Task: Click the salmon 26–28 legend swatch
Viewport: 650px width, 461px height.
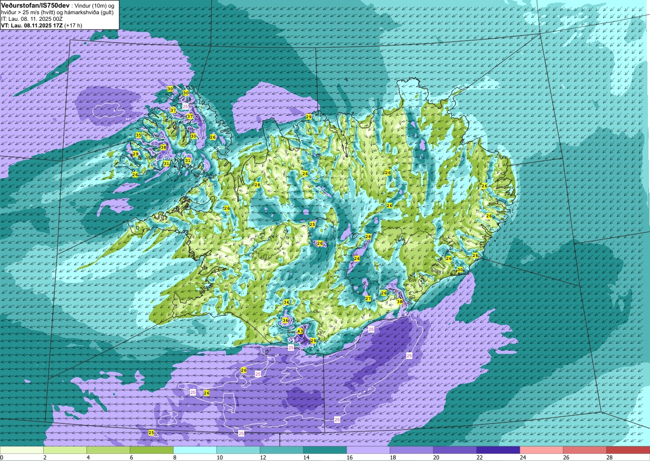Action: (584, 450)
